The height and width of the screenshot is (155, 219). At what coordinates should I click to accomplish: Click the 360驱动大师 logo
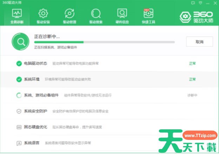(197, 17)
